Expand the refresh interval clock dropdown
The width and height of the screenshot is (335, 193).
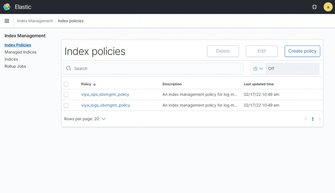[x=258, y=69]
